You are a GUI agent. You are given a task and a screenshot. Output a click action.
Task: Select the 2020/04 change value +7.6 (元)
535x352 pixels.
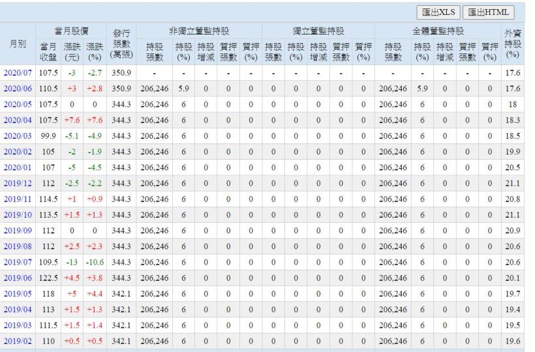pos(72,121)
